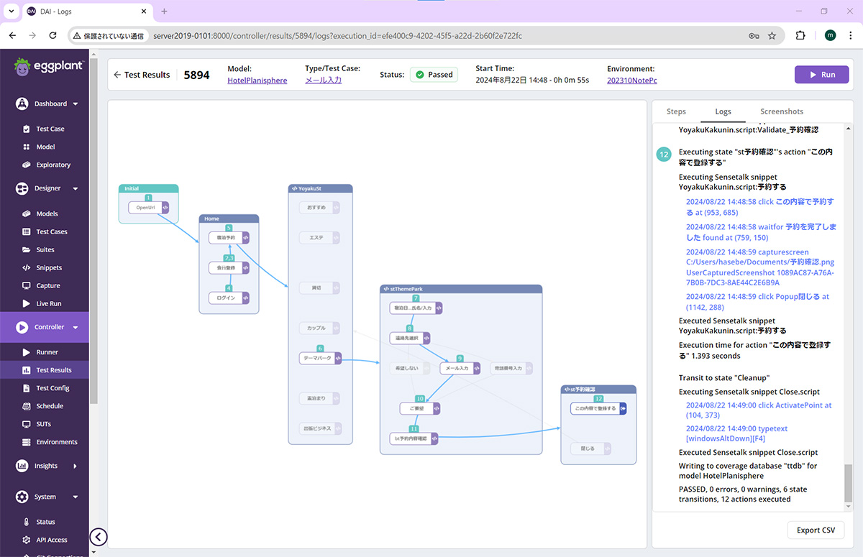
Task: Reload the page in the browser
Action: click(x=52, y=35)
